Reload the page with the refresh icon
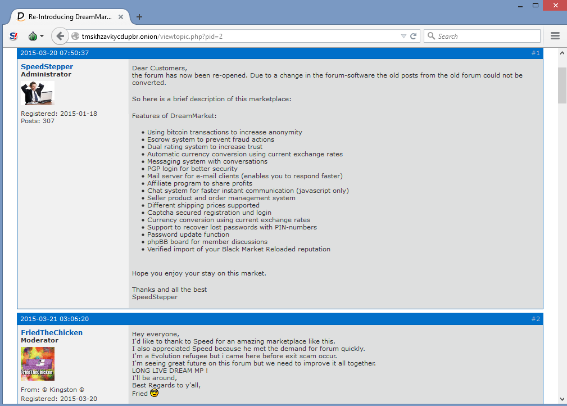Image resolution: width=567 pixels, height=406 pixels. (414, 36)
